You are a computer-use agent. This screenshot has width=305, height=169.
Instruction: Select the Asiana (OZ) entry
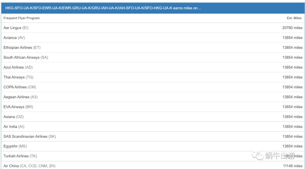[x=14, y=117]
